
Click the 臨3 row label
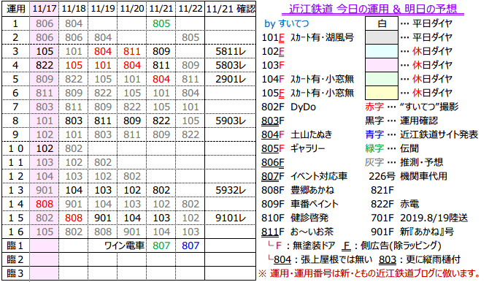(15, 273)
